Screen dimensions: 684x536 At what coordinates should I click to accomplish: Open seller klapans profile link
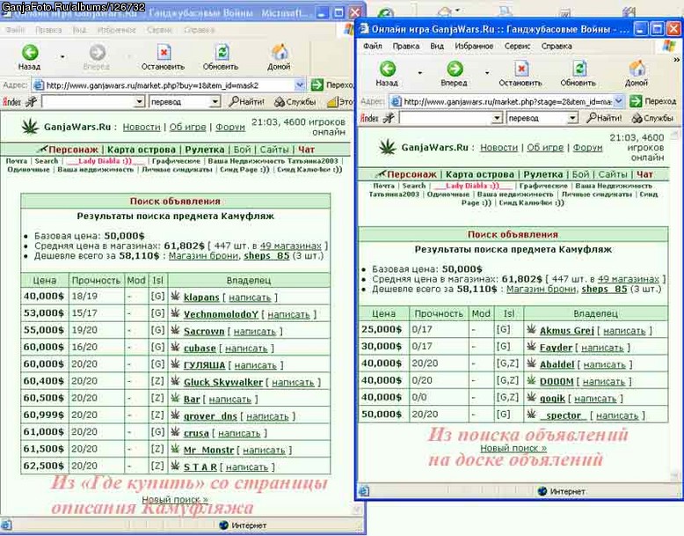tap(201, 297)
